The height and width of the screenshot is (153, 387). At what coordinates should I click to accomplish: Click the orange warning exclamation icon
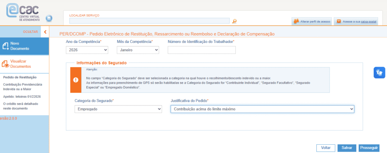pyautogui.click(x=76, y=80)
